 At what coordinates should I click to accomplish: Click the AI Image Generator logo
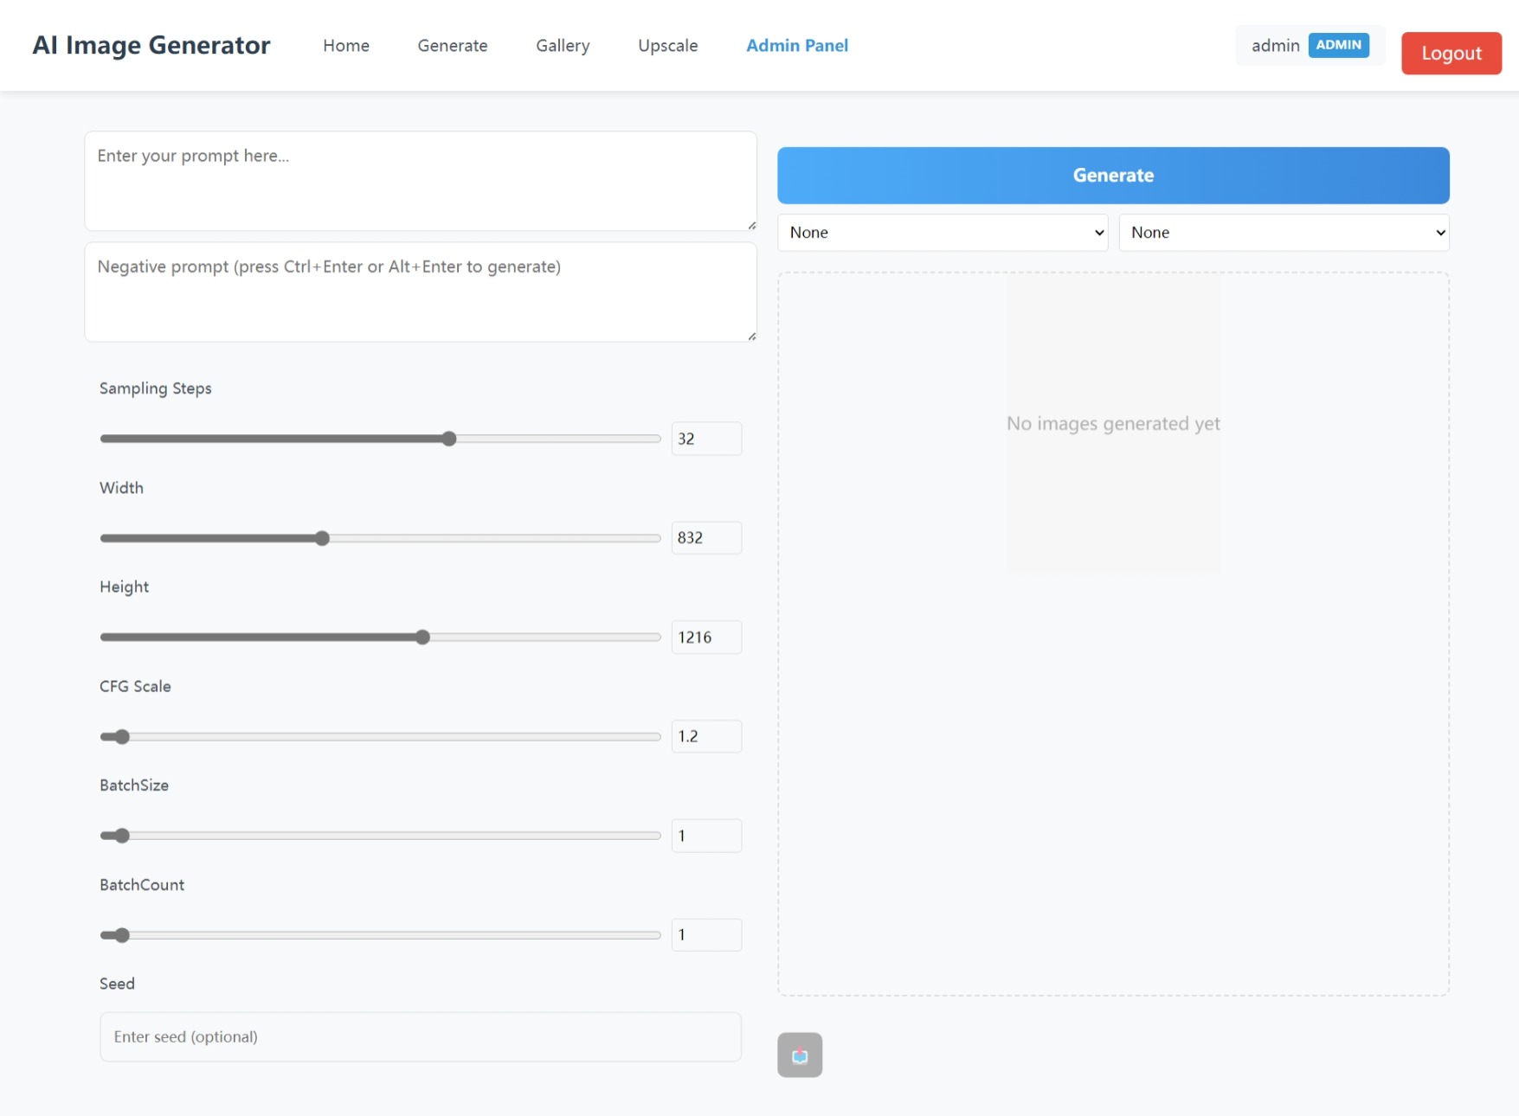pos(151,44)
